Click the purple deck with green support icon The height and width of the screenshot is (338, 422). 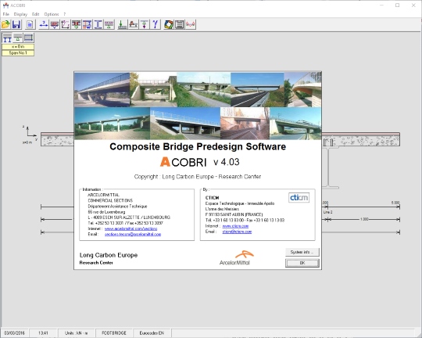pos(109,24)
